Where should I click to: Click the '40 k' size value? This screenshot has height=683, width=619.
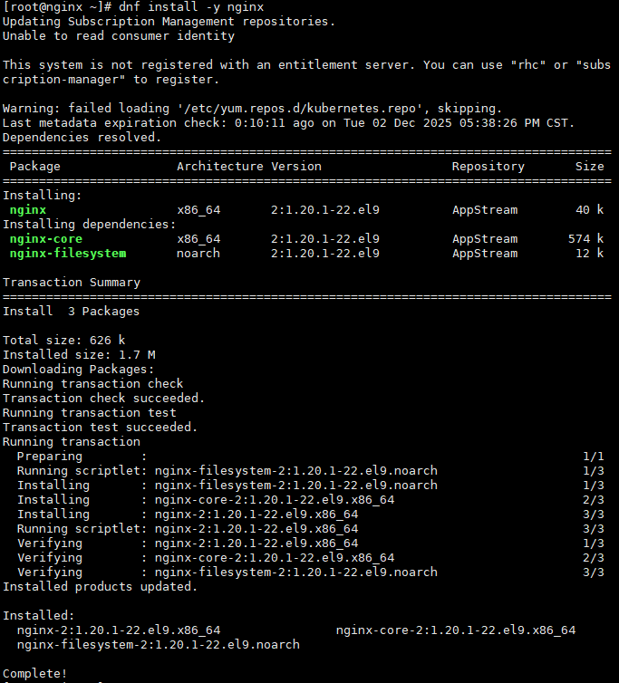coord(589,210)
